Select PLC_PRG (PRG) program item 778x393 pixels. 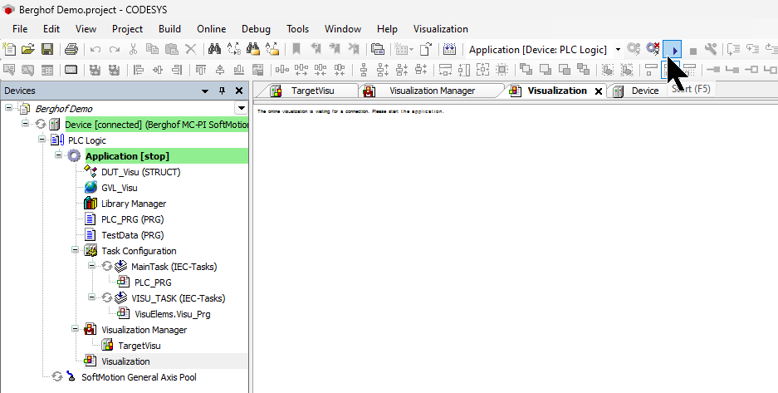point(133,219)
